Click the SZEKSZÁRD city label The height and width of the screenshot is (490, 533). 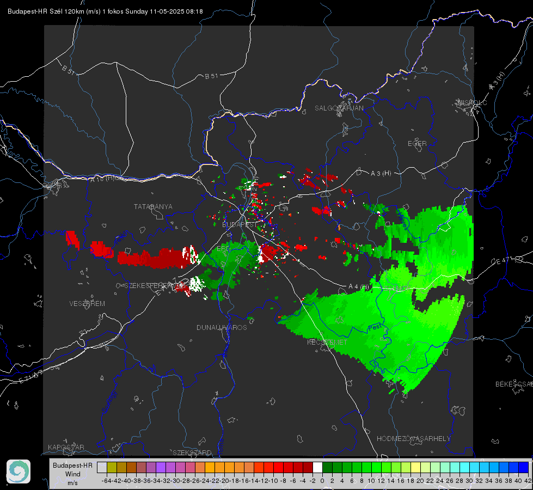coord(192,452)
